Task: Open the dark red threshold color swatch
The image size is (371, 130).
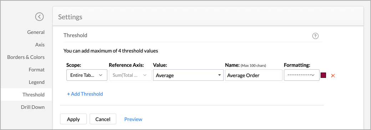Action: (x=324, y=75)
